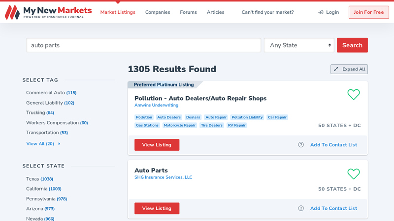Click the Login arrow icon

pyautogui.click(x=321, y=12)
